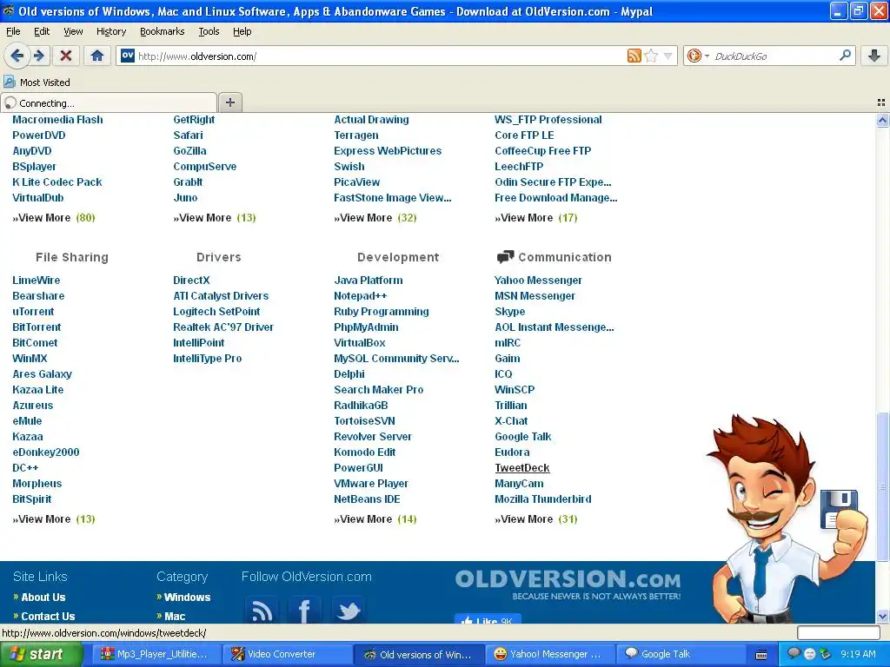Switch to Yahoo! Messenger taskbar item

(x=549, y=654)
